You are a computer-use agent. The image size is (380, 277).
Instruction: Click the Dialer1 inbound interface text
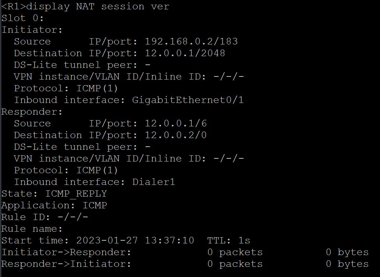154,182
